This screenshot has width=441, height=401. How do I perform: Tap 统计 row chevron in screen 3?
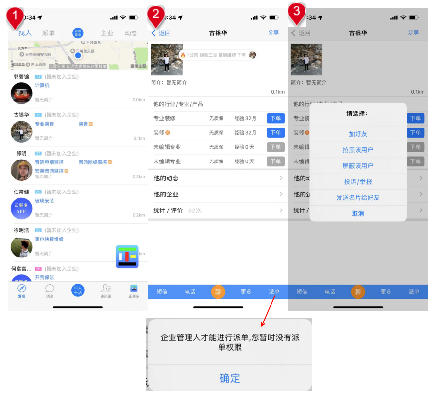[421, 210]
